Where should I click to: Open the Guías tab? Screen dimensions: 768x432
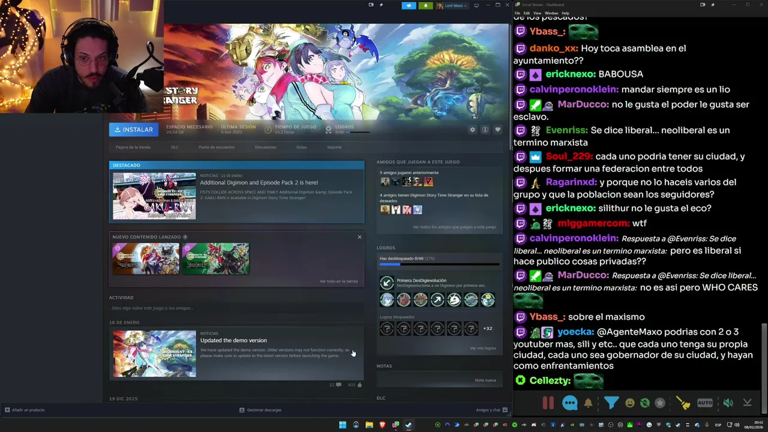[x=301, y=147]
